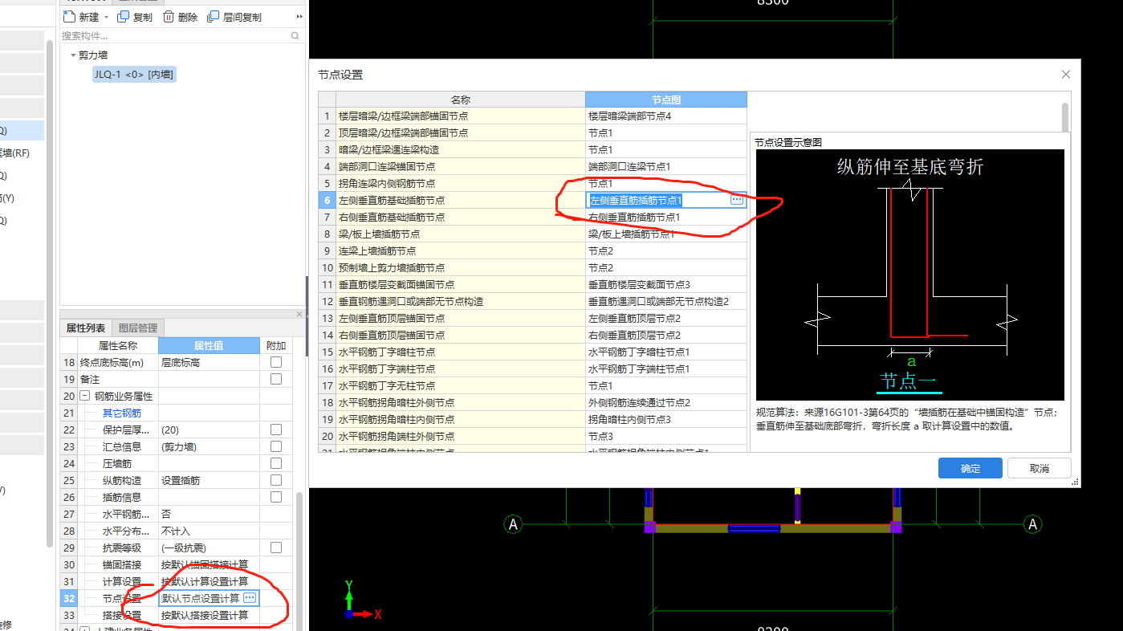1123x631 pixels.
Task: Switch to the 属性列表 tab
Action: point(86,328)
